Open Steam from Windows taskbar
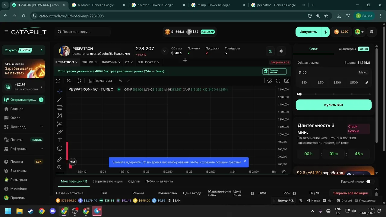This screenshot has height=217, width=386. (x=30, y=211)
